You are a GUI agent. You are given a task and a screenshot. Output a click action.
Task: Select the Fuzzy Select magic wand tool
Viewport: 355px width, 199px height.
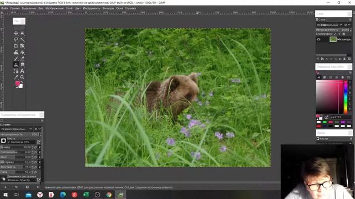tap(22, 40)
